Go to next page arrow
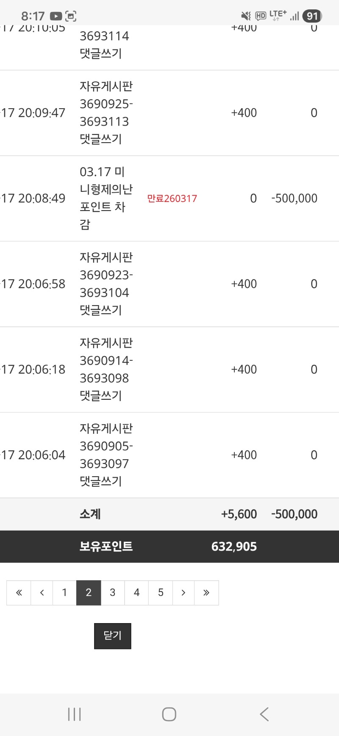Screen dimensions: 339x736 click(x=183, y=593)
